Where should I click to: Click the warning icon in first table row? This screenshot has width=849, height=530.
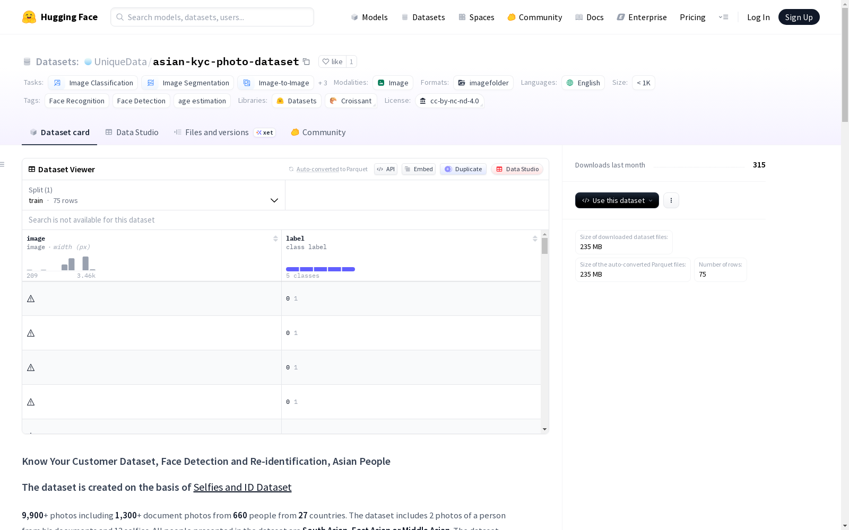pos(31,299)
